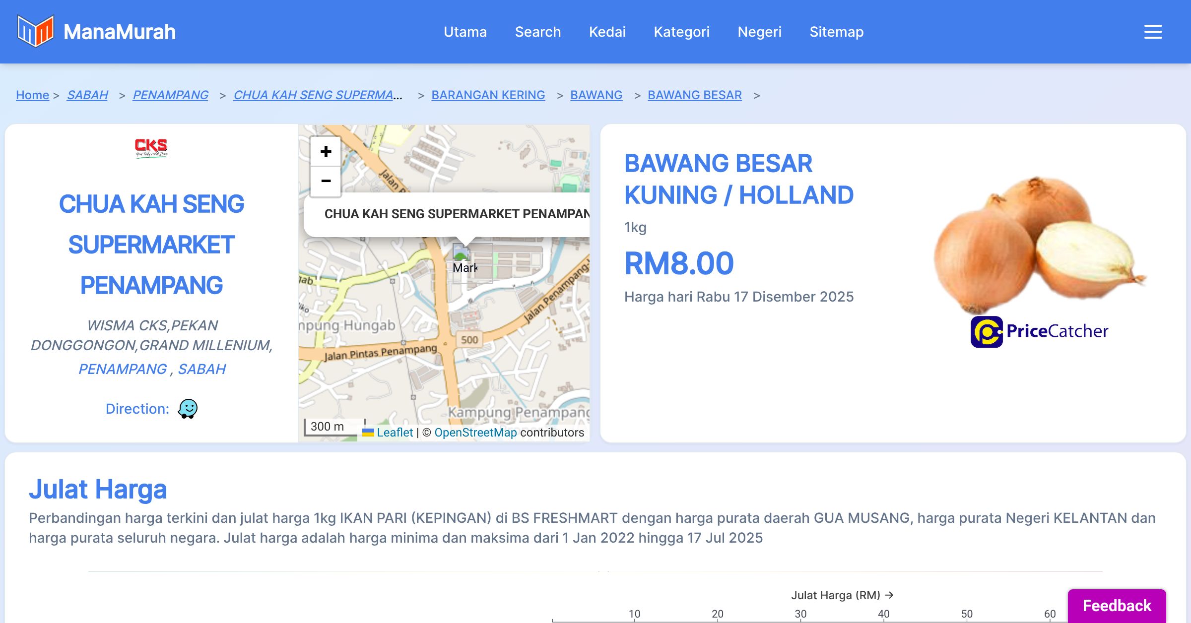1191x623 pixels.
Task: Open OpenStreetMap contributors link
Action: tap(475, 433)
